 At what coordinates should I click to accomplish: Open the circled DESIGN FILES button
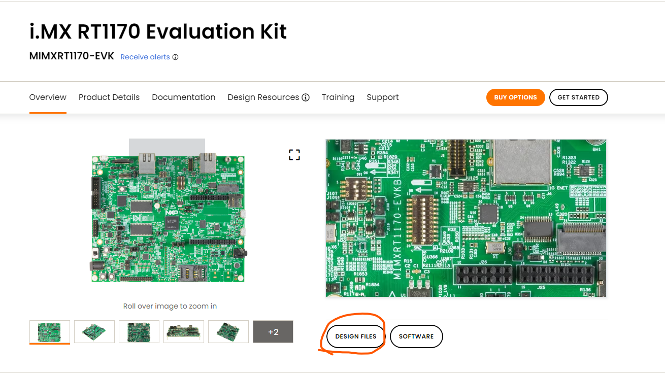pos(355,336)
